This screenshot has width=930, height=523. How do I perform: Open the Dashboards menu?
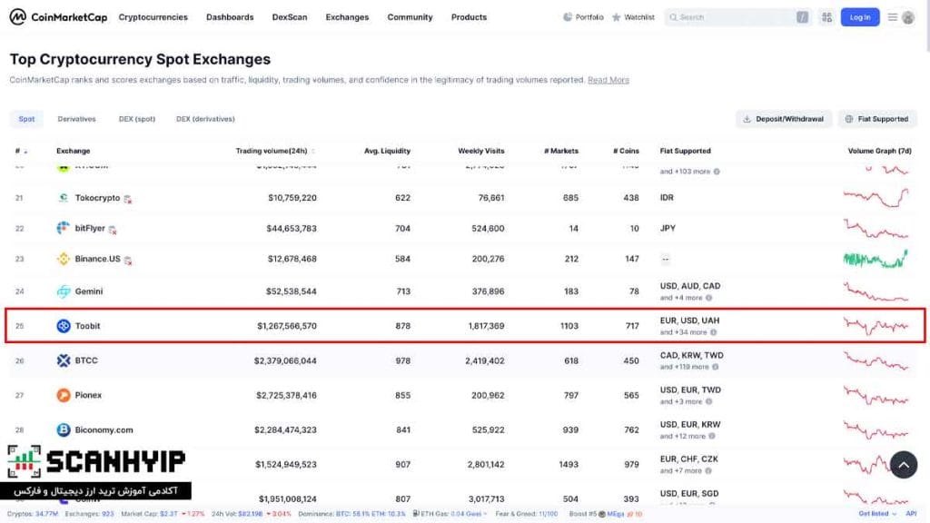[x=230, y=17]
